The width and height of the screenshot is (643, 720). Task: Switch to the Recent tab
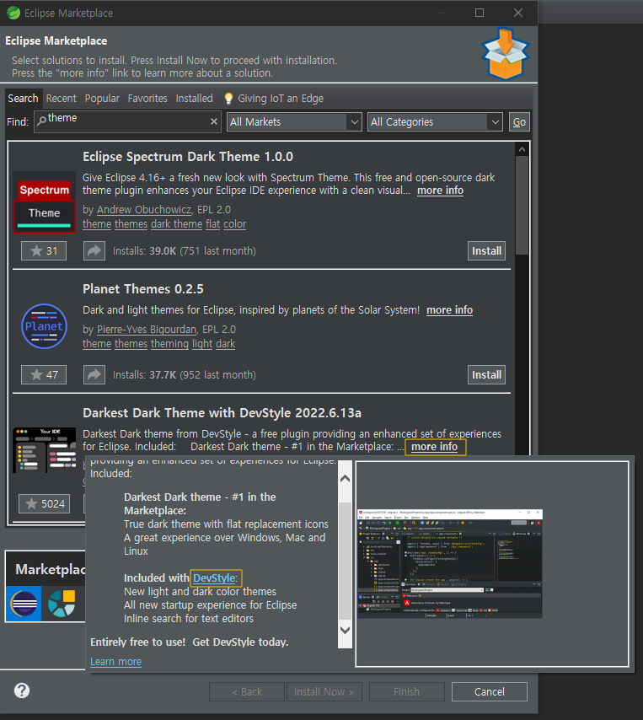tap(61, 99)
